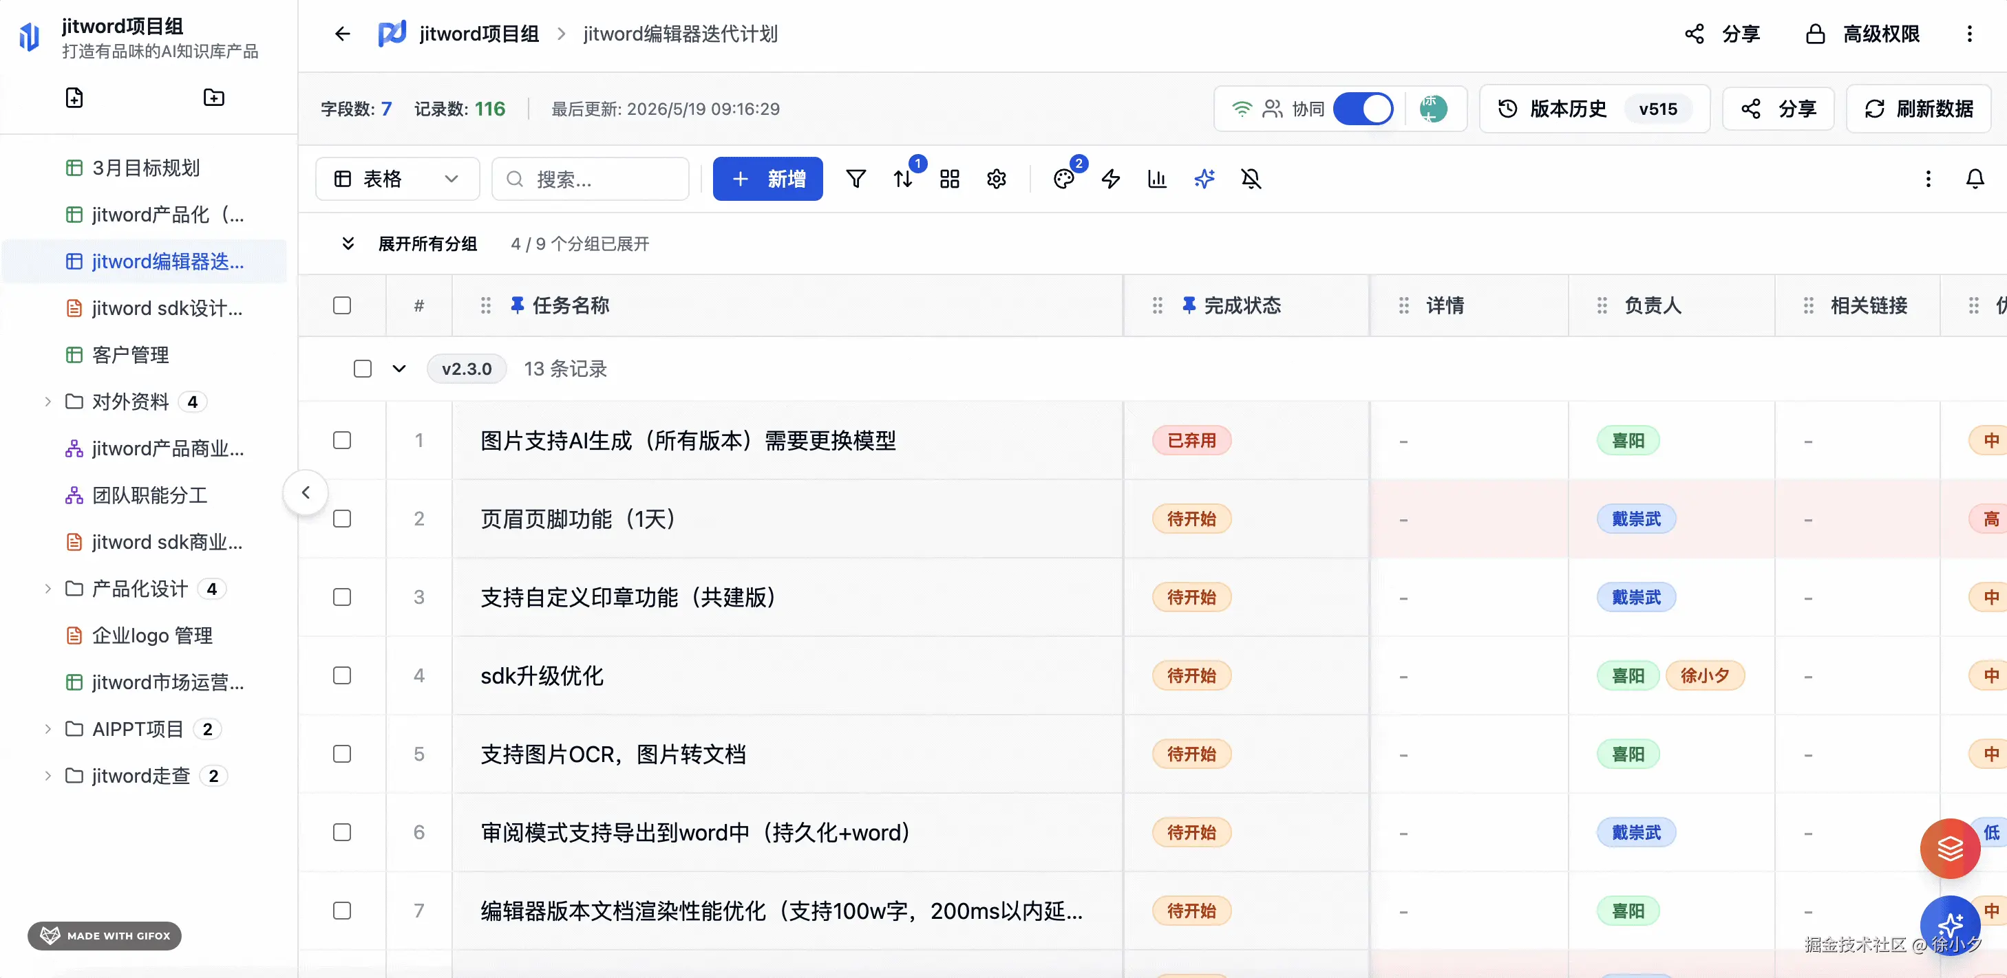This screenshot has height=978, width=2007.
Task: Click the 展开所有分组 double chevron
Action: click(x=348, y=243)
